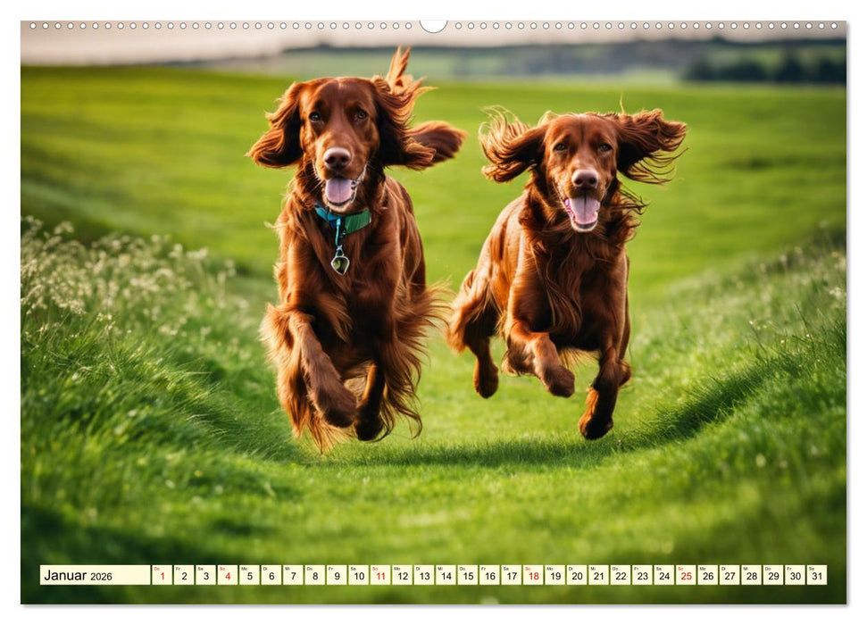The height and width of the screenshot is (625, 867).
Task: Select the red Sunday date 11
Action: pos(381,577)
